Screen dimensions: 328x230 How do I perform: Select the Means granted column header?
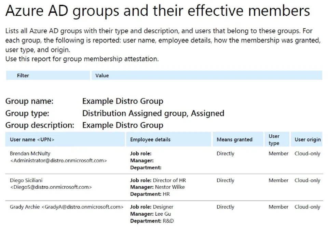pos(234,139)
